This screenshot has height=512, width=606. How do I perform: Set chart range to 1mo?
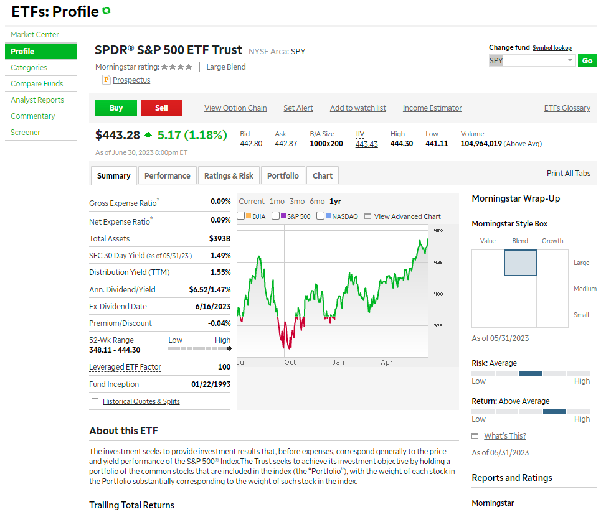pyautogui.click(x=277, y=201)
